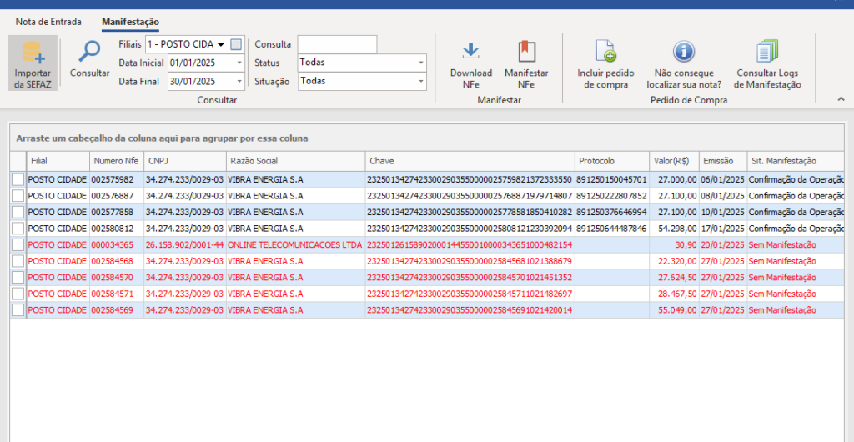
Task: Expand the Situação dropdown
Action: 420,82
